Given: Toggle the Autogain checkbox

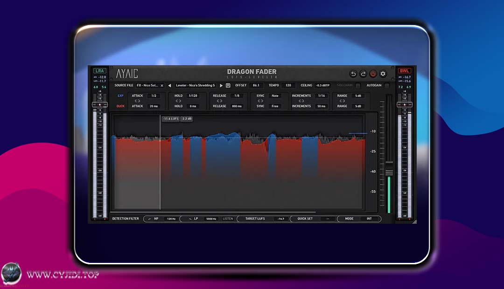Looking at the screenshot, I should [387, 85].
